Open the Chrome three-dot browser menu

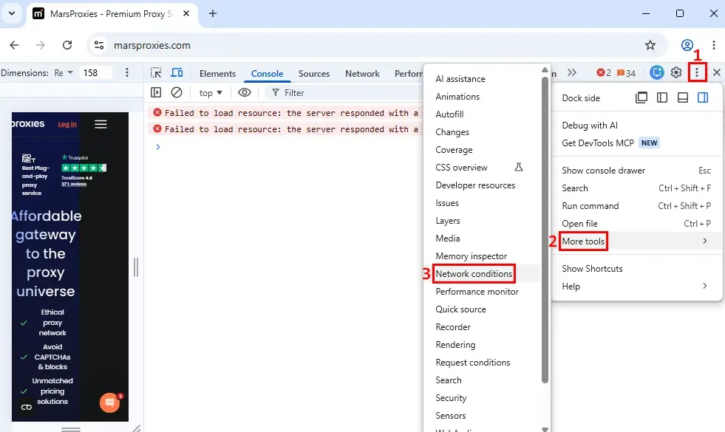tap(713, 45)
